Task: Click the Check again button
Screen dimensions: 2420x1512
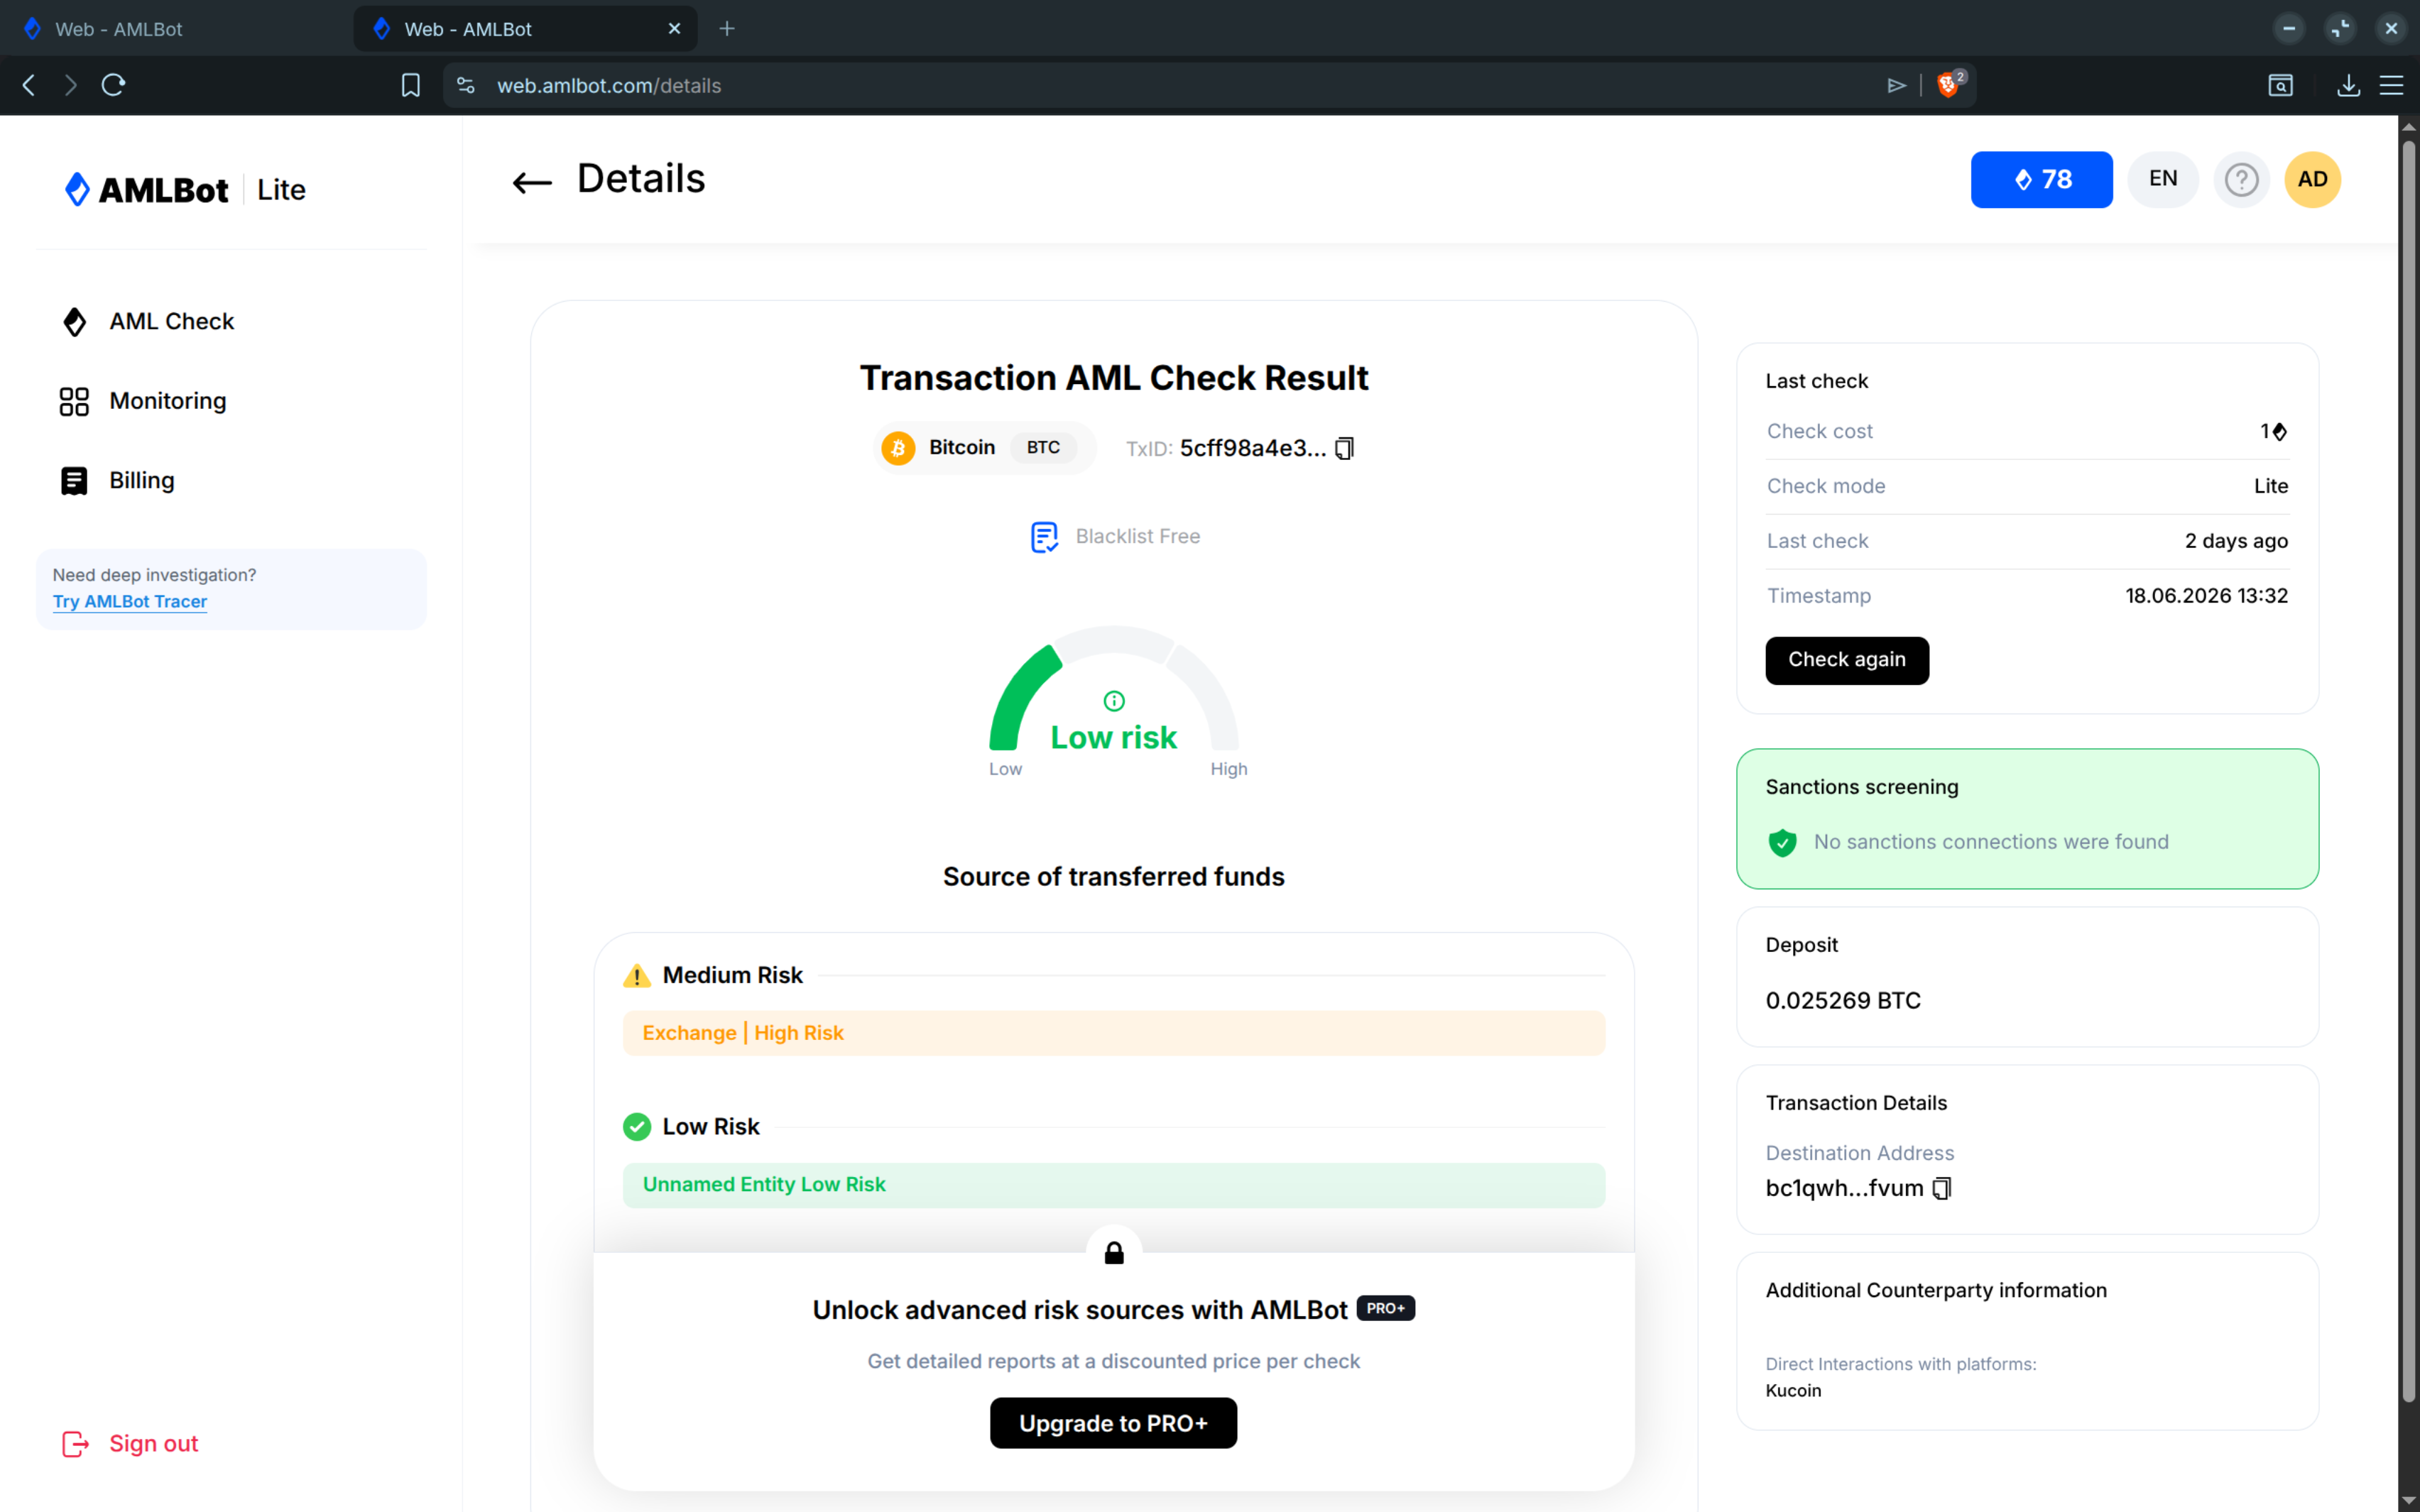Action: 1847,660
